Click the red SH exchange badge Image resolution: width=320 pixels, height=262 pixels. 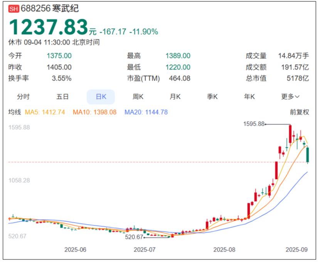pyautogui.click(x=13, y=9)
